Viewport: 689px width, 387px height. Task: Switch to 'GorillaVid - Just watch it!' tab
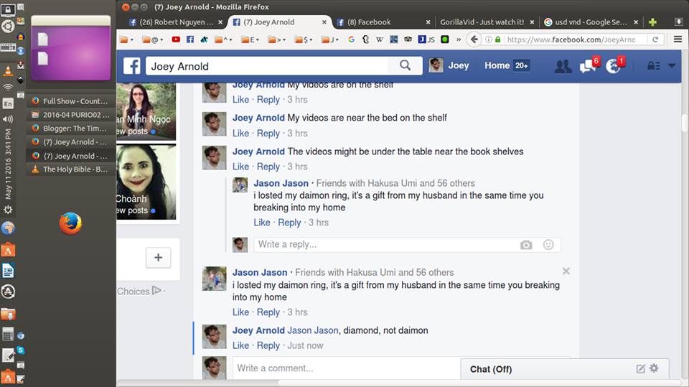487,22
